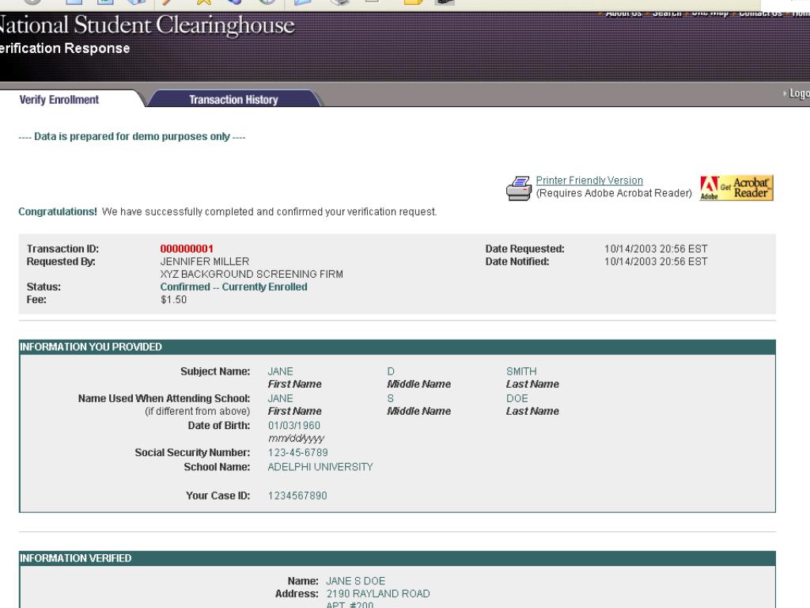Click the Logout link at right of tab bar
This screenshot has width=810, height=608.
click(x=798, y=93)
